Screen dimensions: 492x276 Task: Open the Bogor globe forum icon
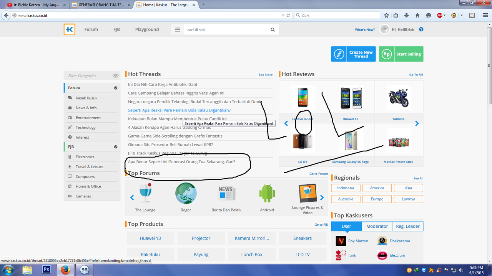point(186,193)
